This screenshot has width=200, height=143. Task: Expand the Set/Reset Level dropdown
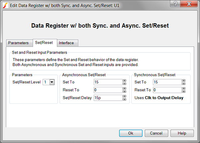pos(52,82)
